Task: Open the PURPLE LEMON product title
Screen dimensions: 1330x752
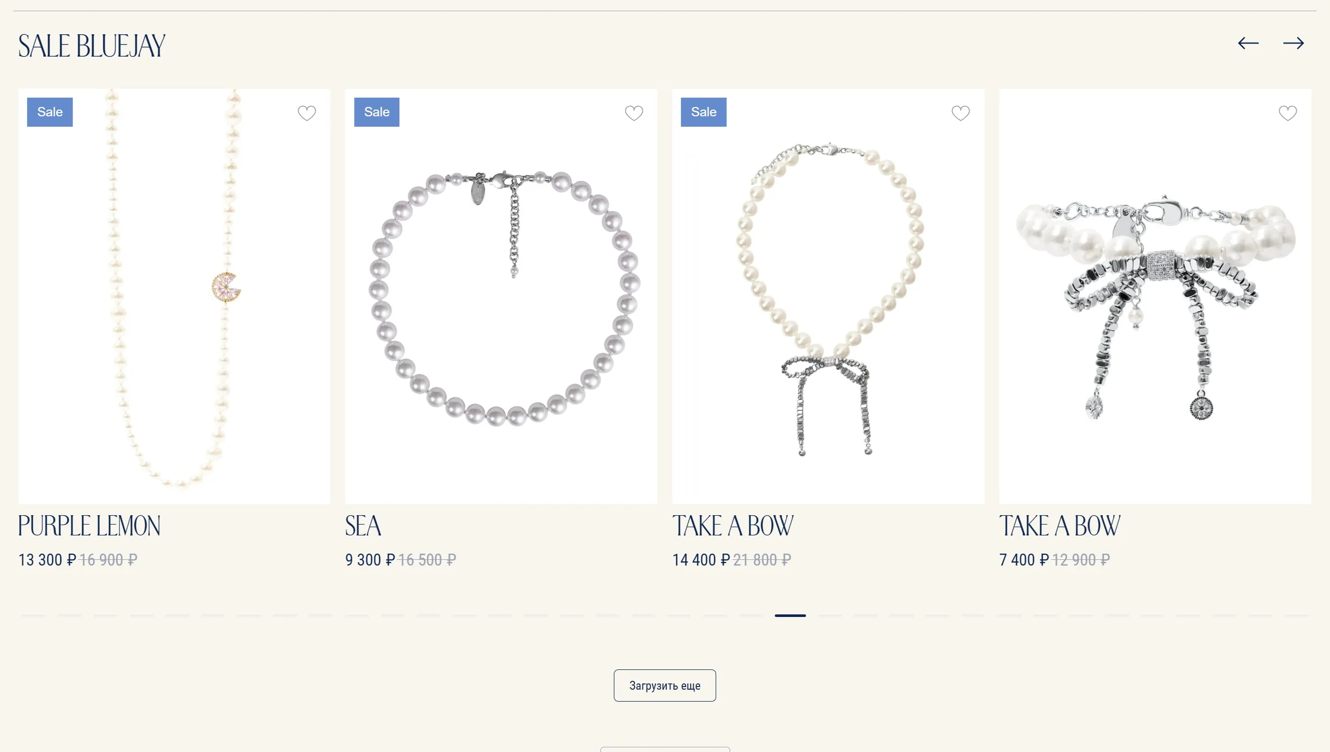Action: tap(89, 526)
